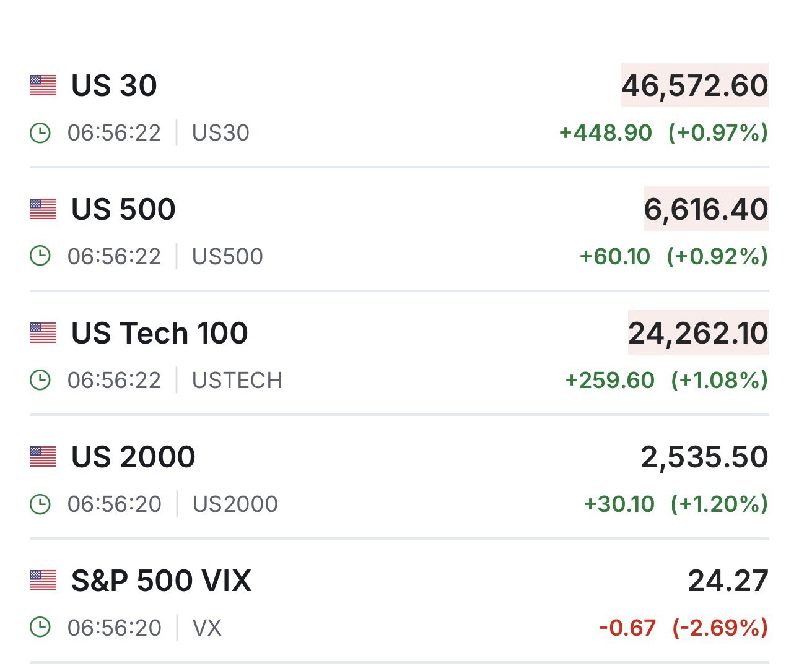The image size is (799, 666).
Task: Open the US 500 index name
Action: tap(123, 209)
